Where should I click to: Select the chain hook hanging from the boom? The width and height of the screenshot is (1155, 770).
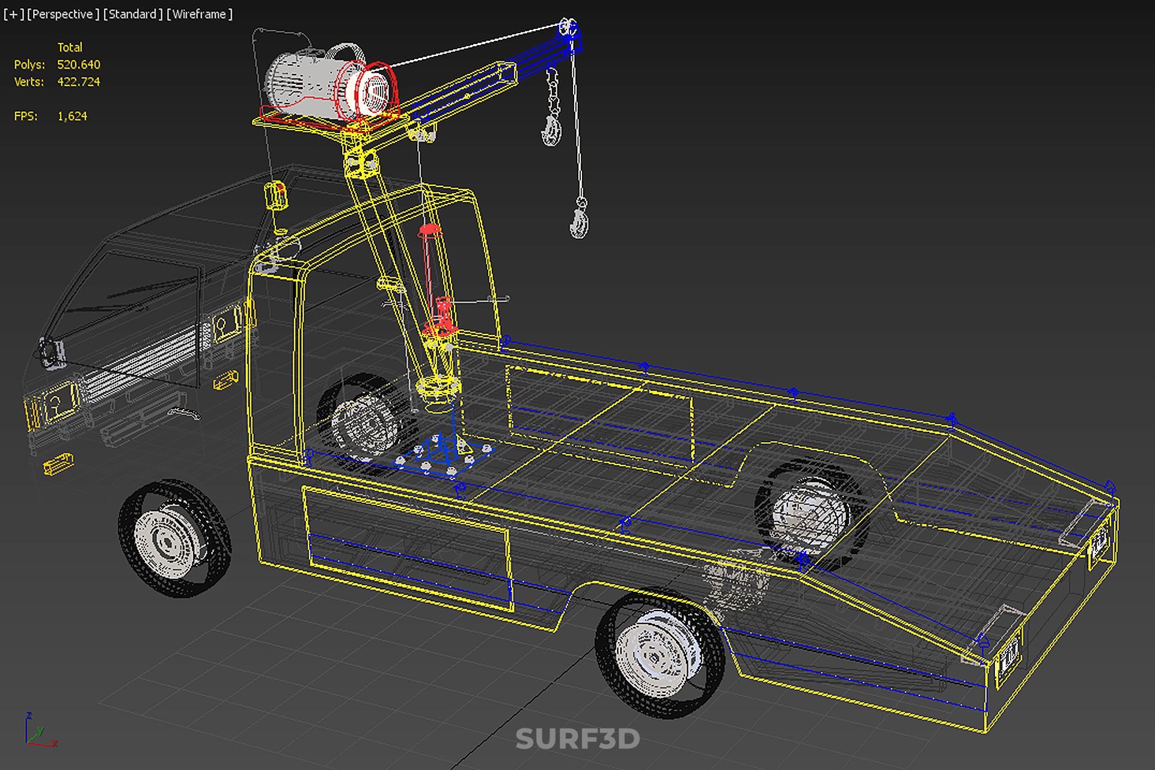coord(551,130)
